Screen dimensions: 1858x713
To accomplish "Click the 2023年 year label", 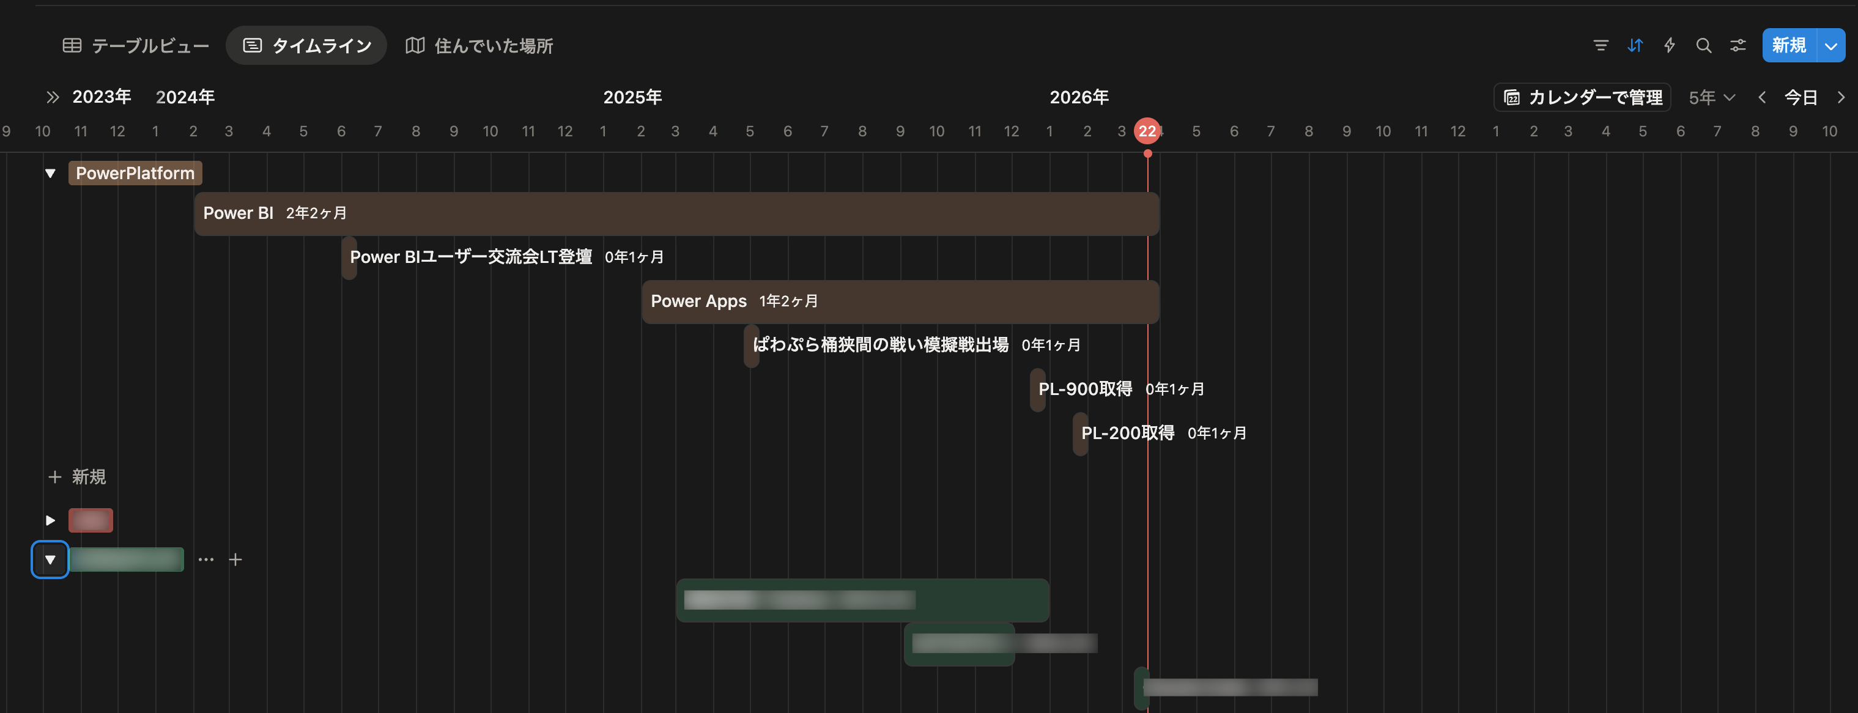I will (x=102, y=97).
